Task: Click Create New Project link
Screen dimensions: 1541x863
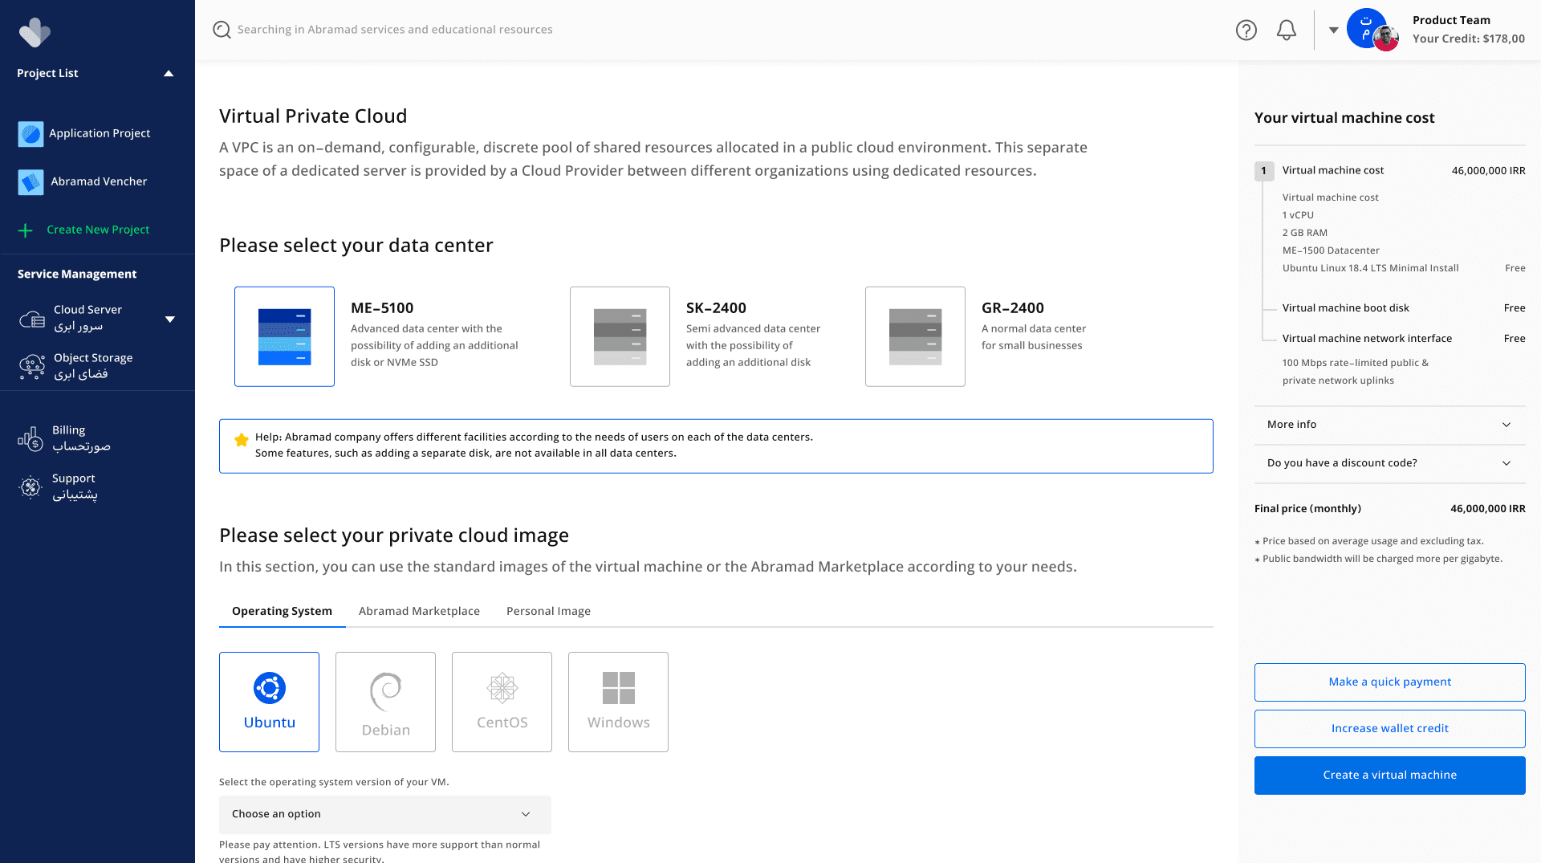Action: (98, 230)
